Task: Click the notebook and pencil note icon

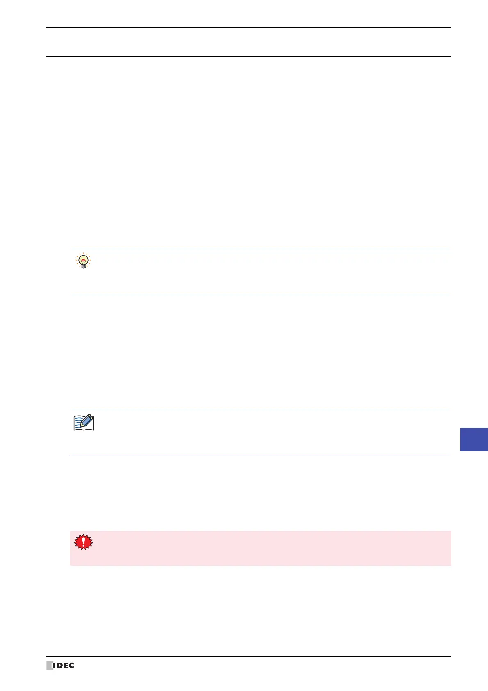Action: [84, 423]
